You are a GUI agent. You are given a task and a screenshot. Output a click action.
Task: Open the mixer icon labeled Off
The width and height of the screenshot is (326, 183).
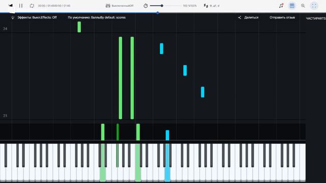tap(108, 6)
